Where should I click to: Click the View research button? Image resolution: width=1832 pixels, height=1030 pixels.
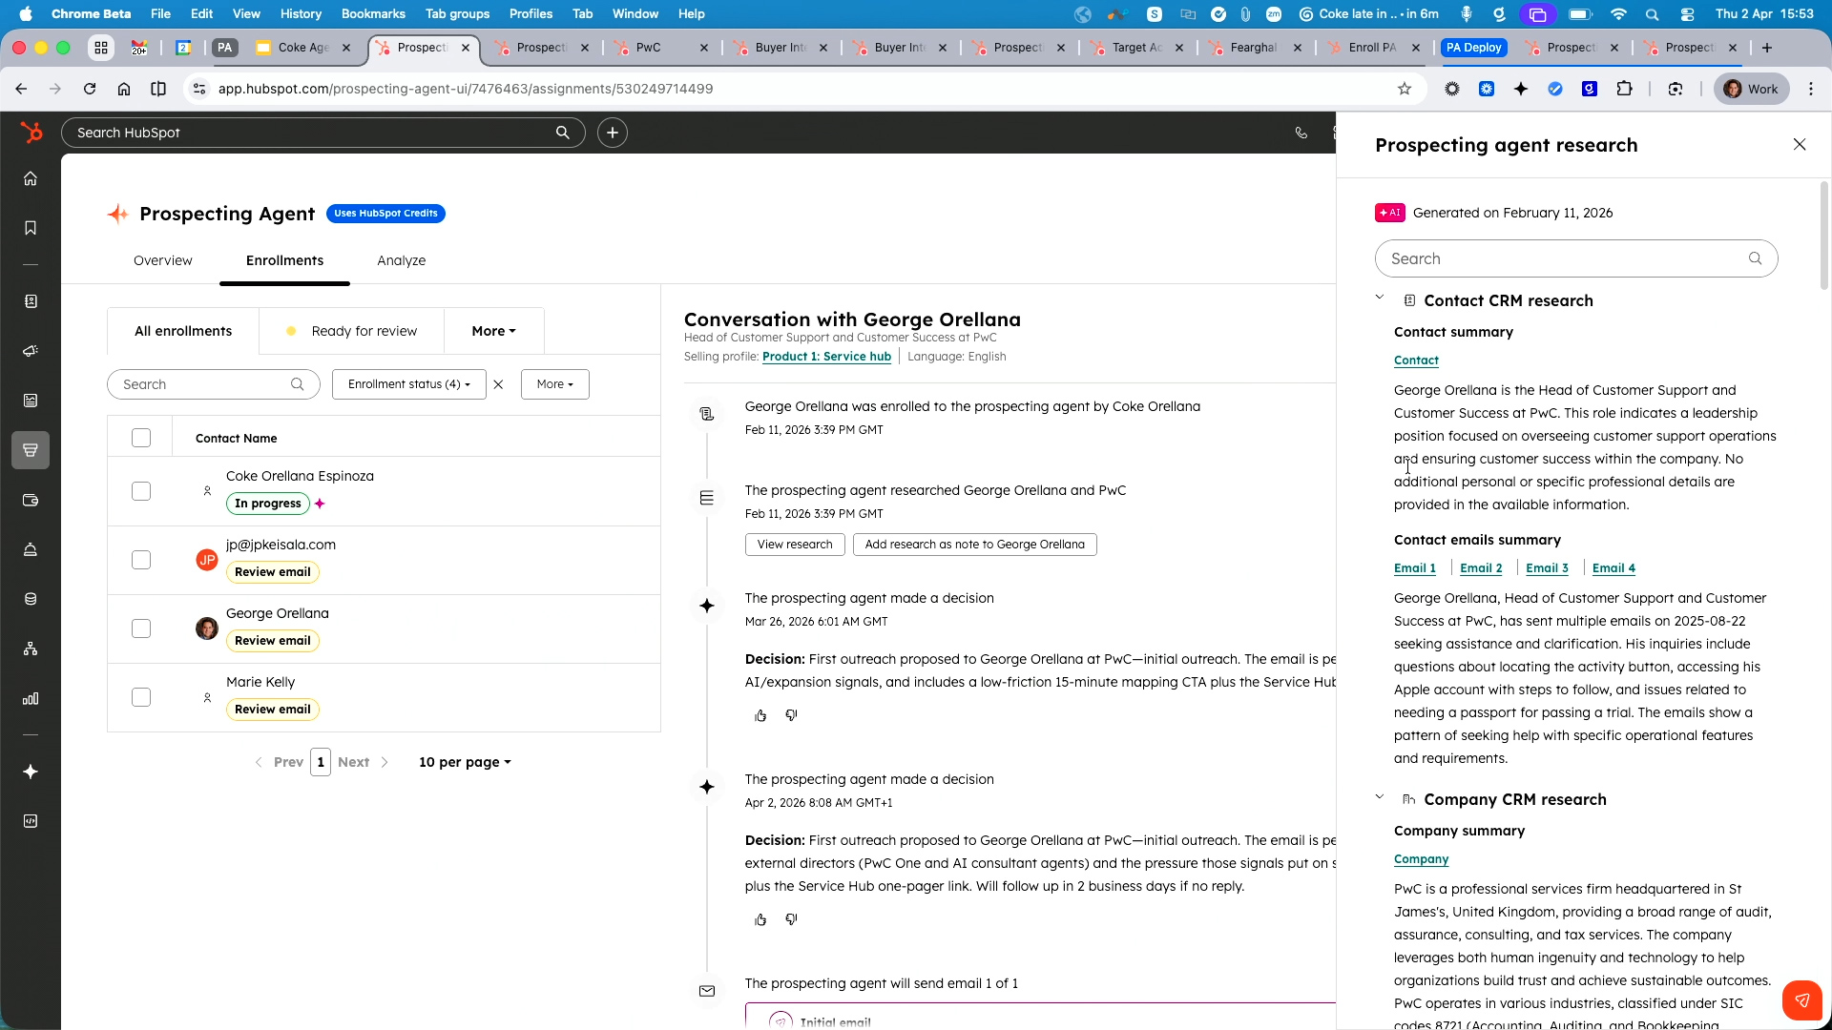click(794, 545)
